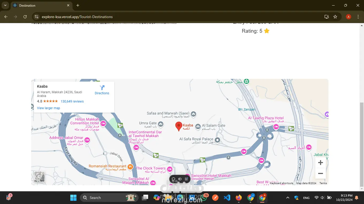Select the Hilton Makkah Convention Hotel marker
Screen dimensions: 364x204
[103, 123]
